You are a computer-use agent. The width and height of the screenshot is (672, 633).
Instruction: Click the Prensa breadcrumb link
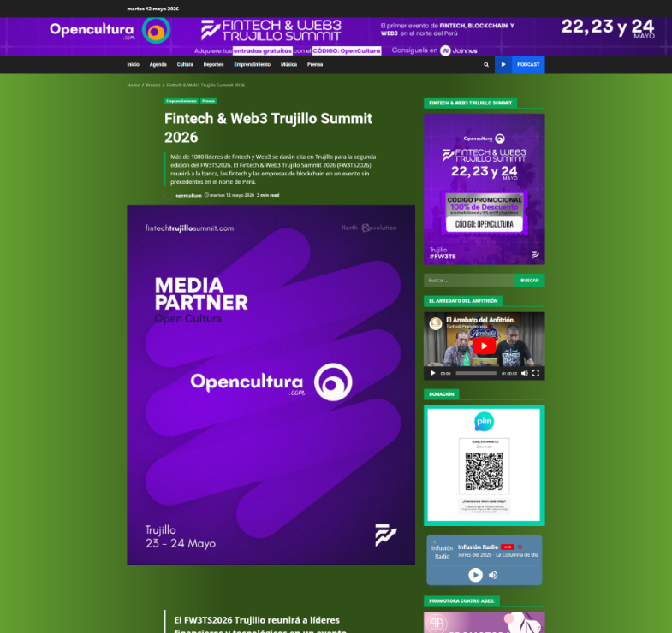tap(153, 86)
